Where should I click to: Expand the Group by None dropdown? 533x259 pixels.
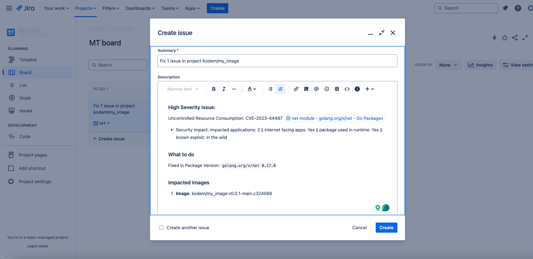448,65
